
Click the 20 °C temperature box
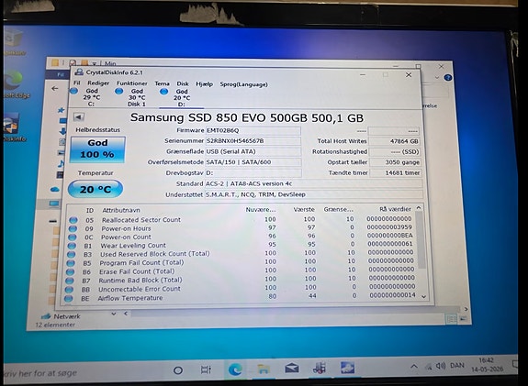[95, 189]
